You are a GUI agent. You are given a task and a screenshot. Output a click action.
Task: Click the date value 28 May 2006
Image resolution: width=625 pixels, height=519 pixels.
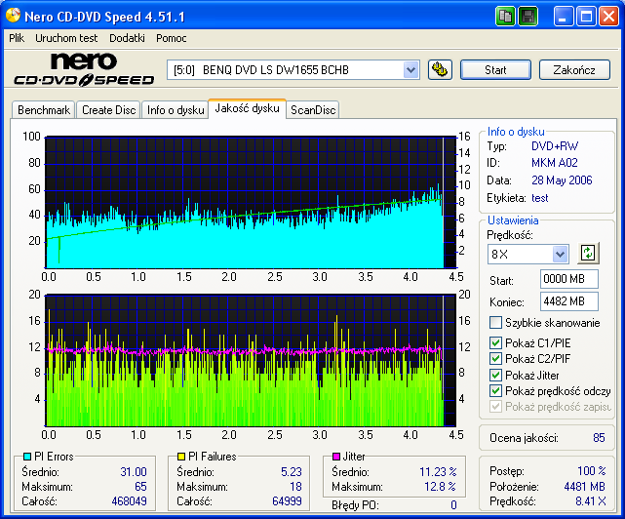click(562, 180)
